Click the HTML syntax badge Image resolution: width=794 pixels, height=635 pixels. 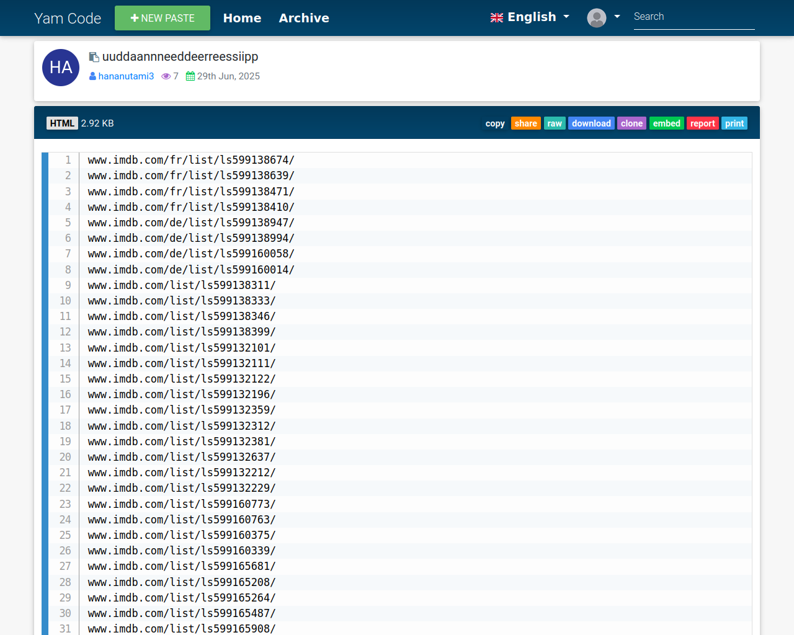(x=62, y=123)
